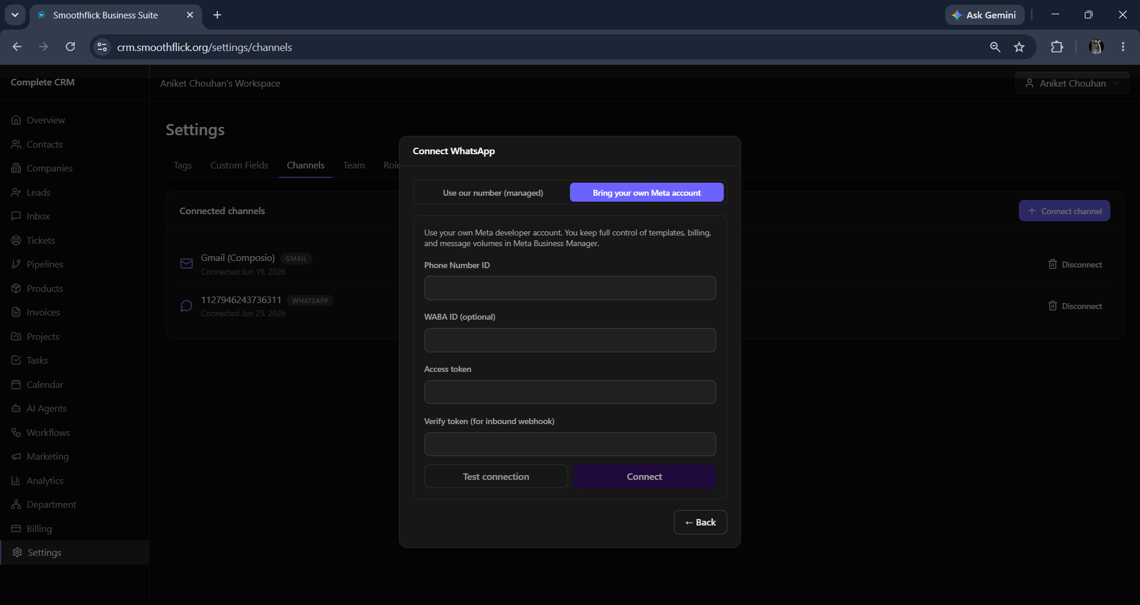The width and height of the screenshot is (1140, 605).
Task: Switch to the Team settings tab
Action: (x=354, y=165)
